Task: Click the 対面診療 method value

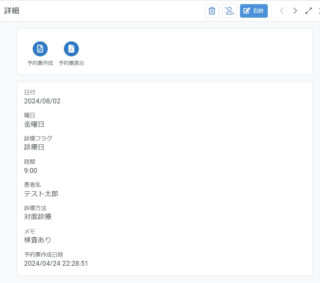Action: point(38,216)
